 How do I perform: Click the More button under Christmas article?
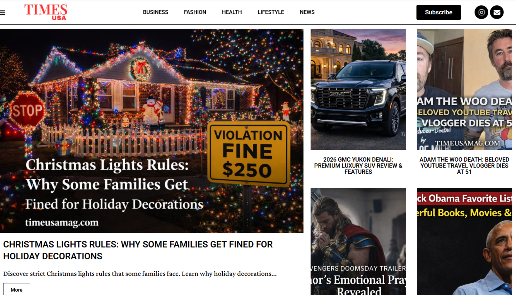tap(17, 290)
